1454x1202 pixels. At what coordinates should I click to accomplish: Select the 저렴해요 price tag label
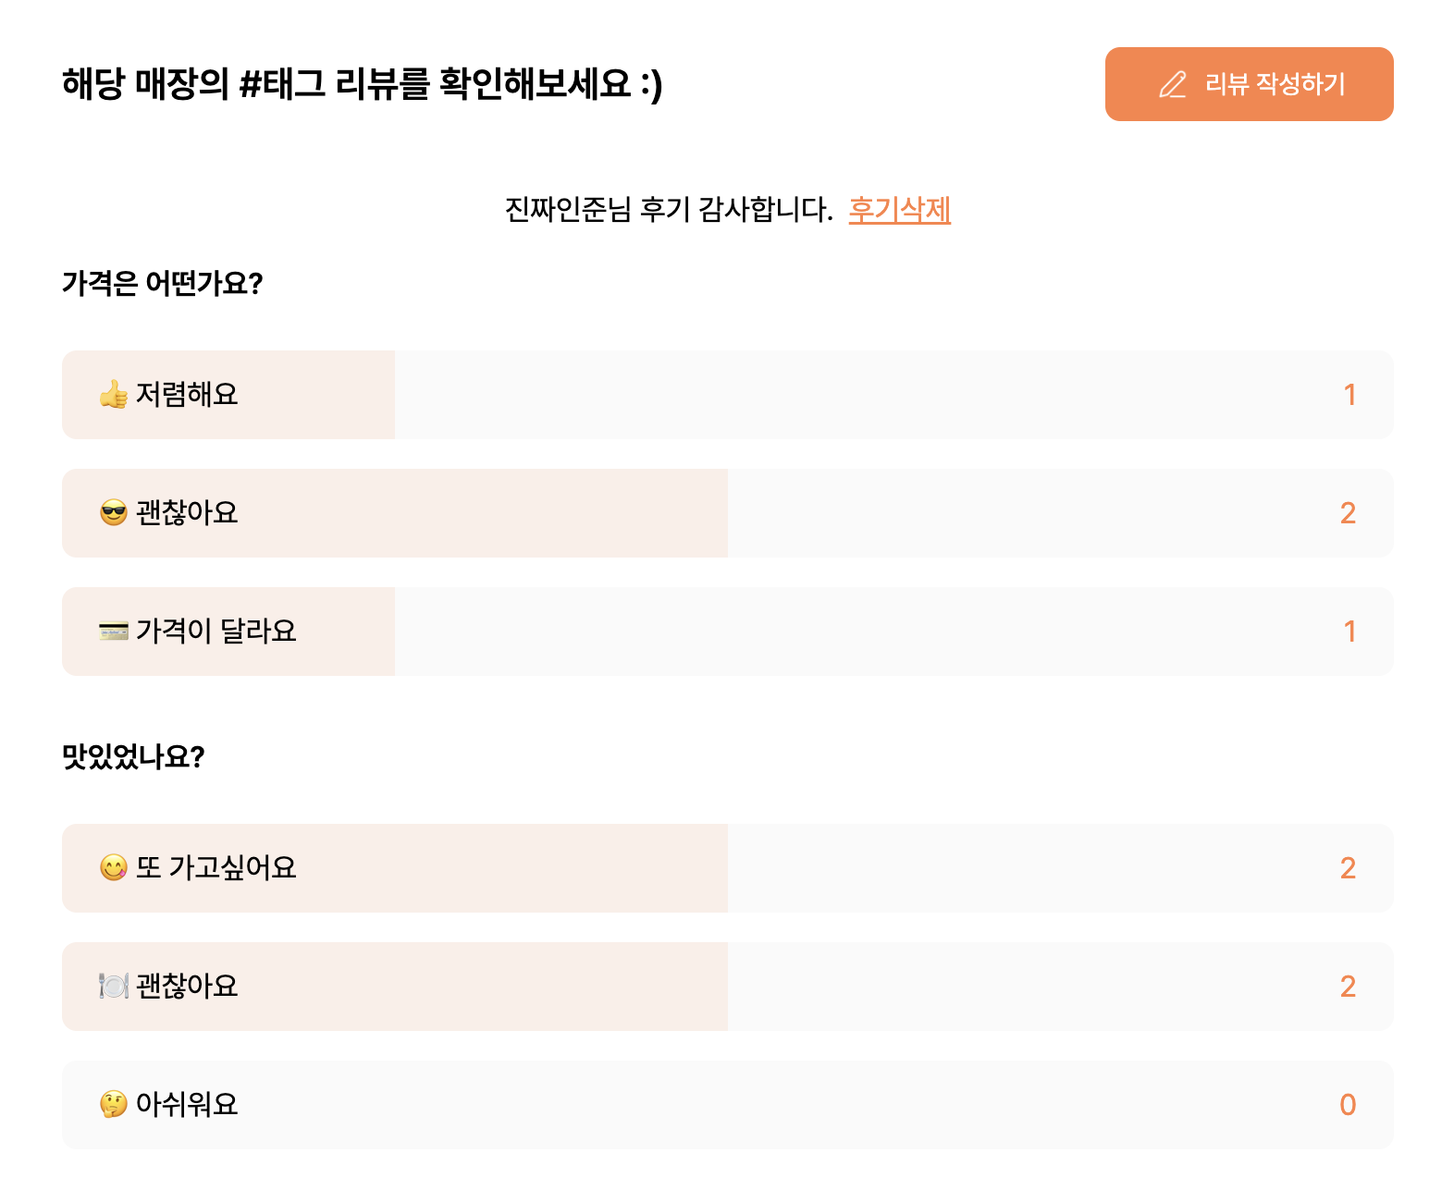[x=187, y=395]
